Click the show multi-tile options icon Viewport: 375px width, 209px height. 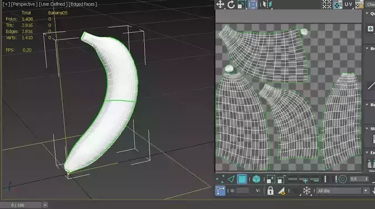point(338,4)
